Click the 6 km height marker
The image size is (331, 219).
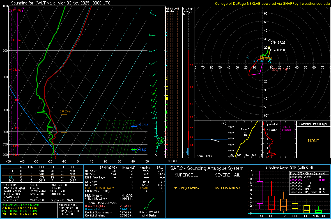pyautogui.click(x=16, y=100)
